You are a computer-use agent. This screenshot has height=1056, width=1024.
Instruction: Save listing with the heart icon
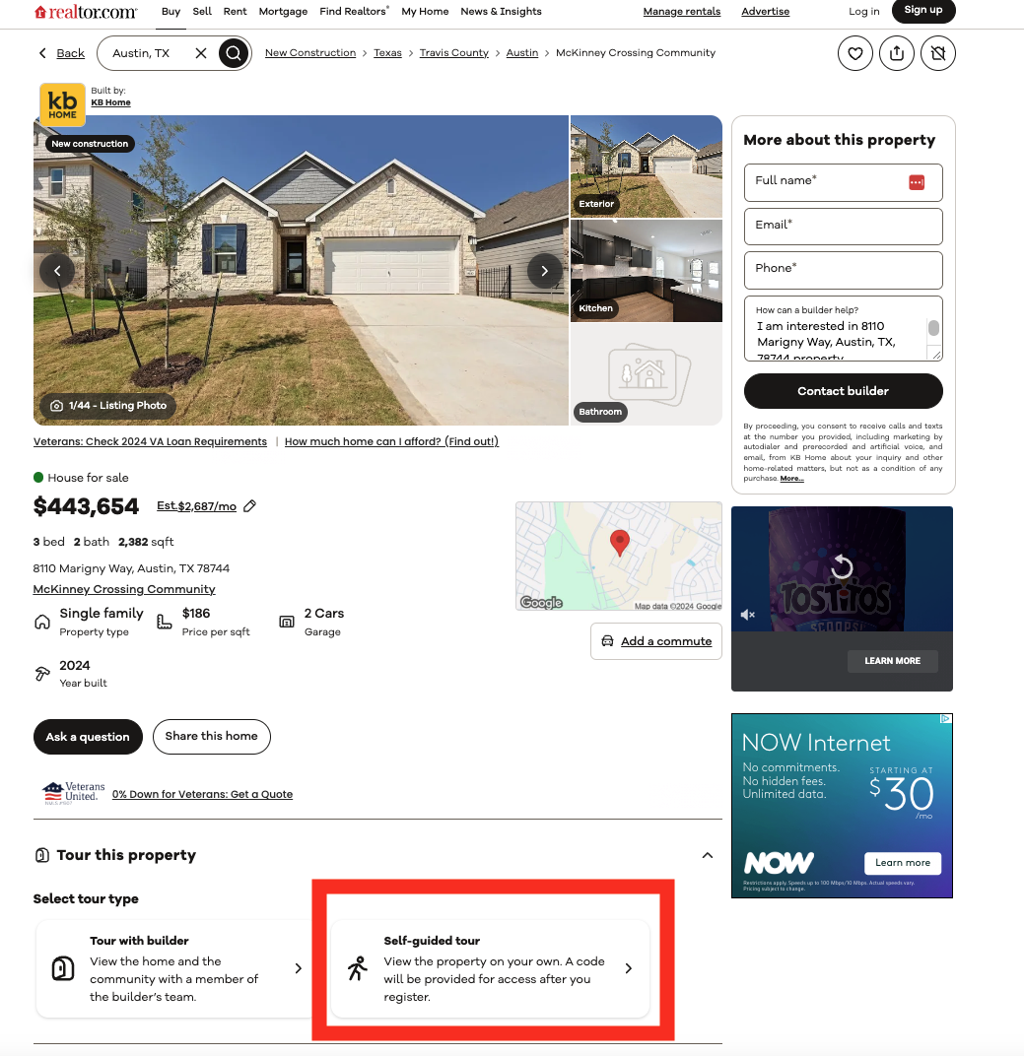point(854,53)
